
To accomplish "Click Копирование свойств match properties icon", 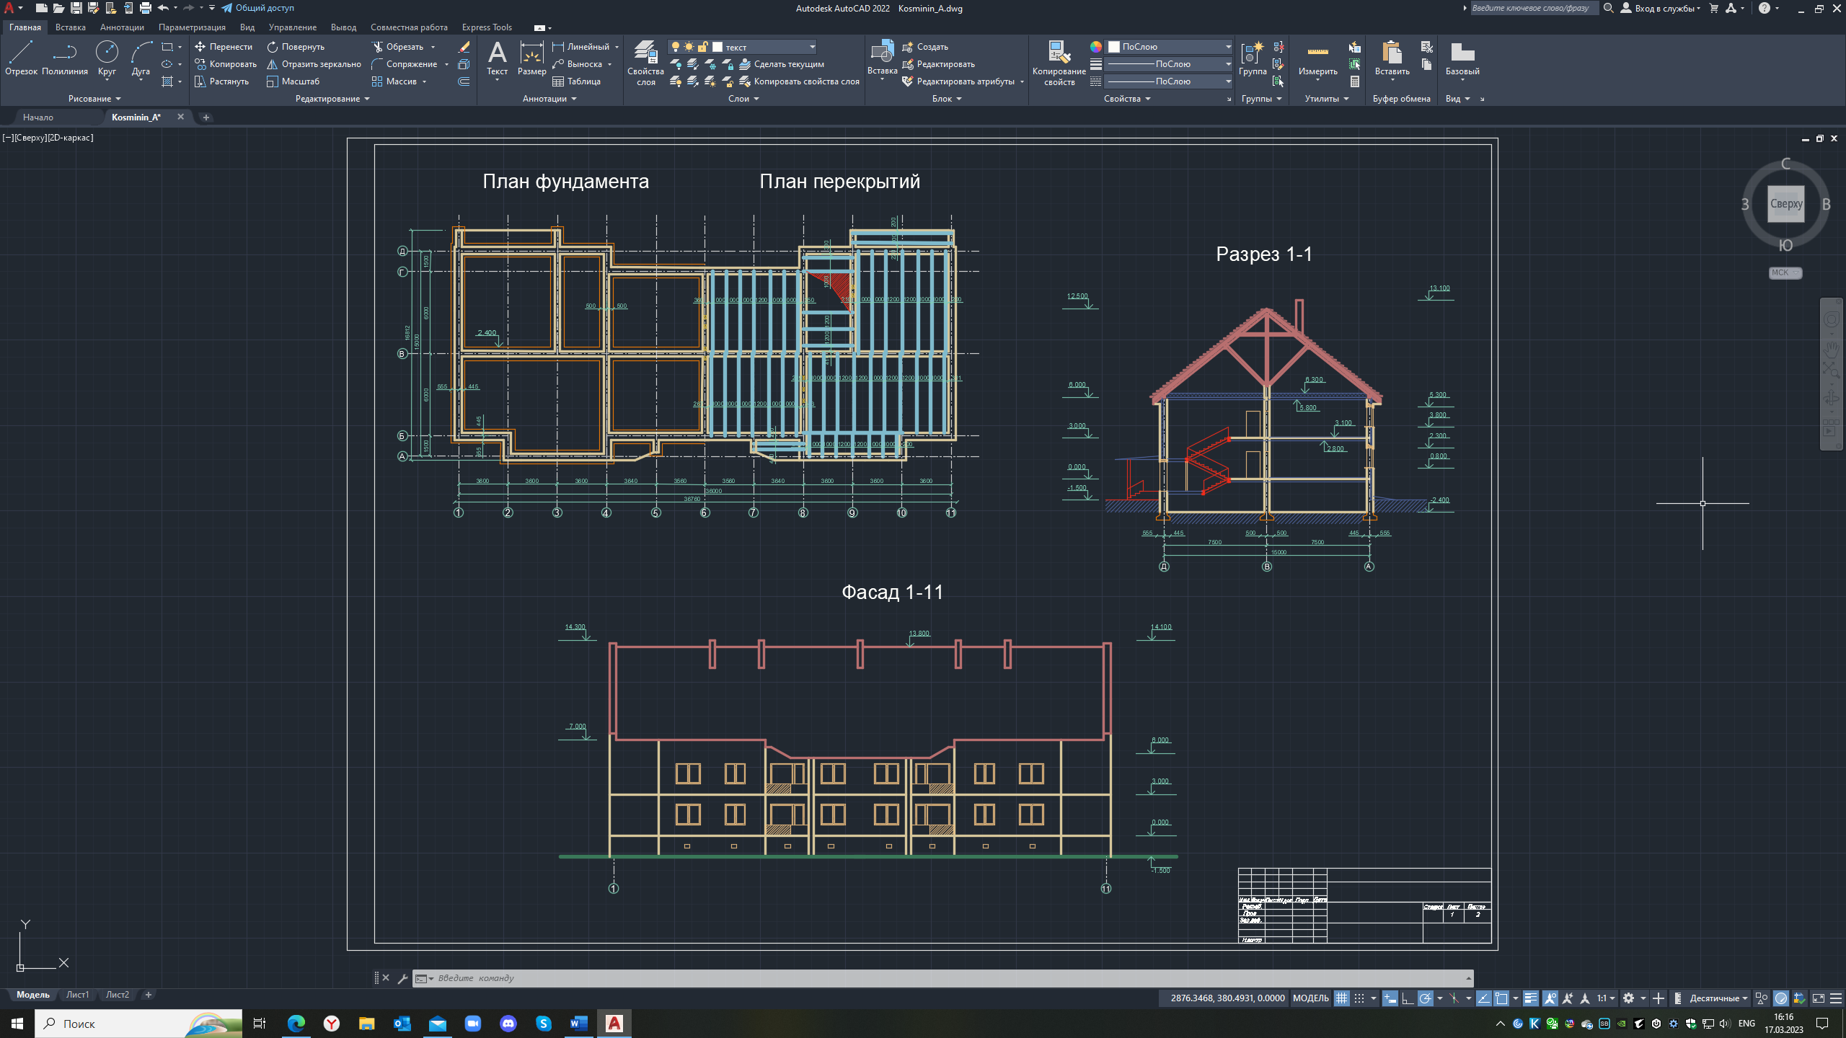I will pyautogui.click(x=1059, y=61).
